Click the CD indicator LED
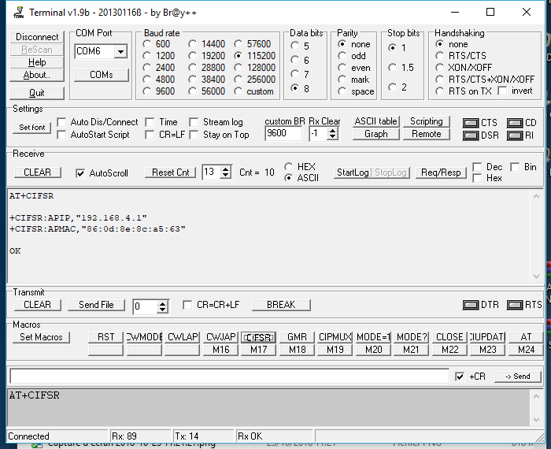This screenshot has height=449, width=551. pos(515,123)
